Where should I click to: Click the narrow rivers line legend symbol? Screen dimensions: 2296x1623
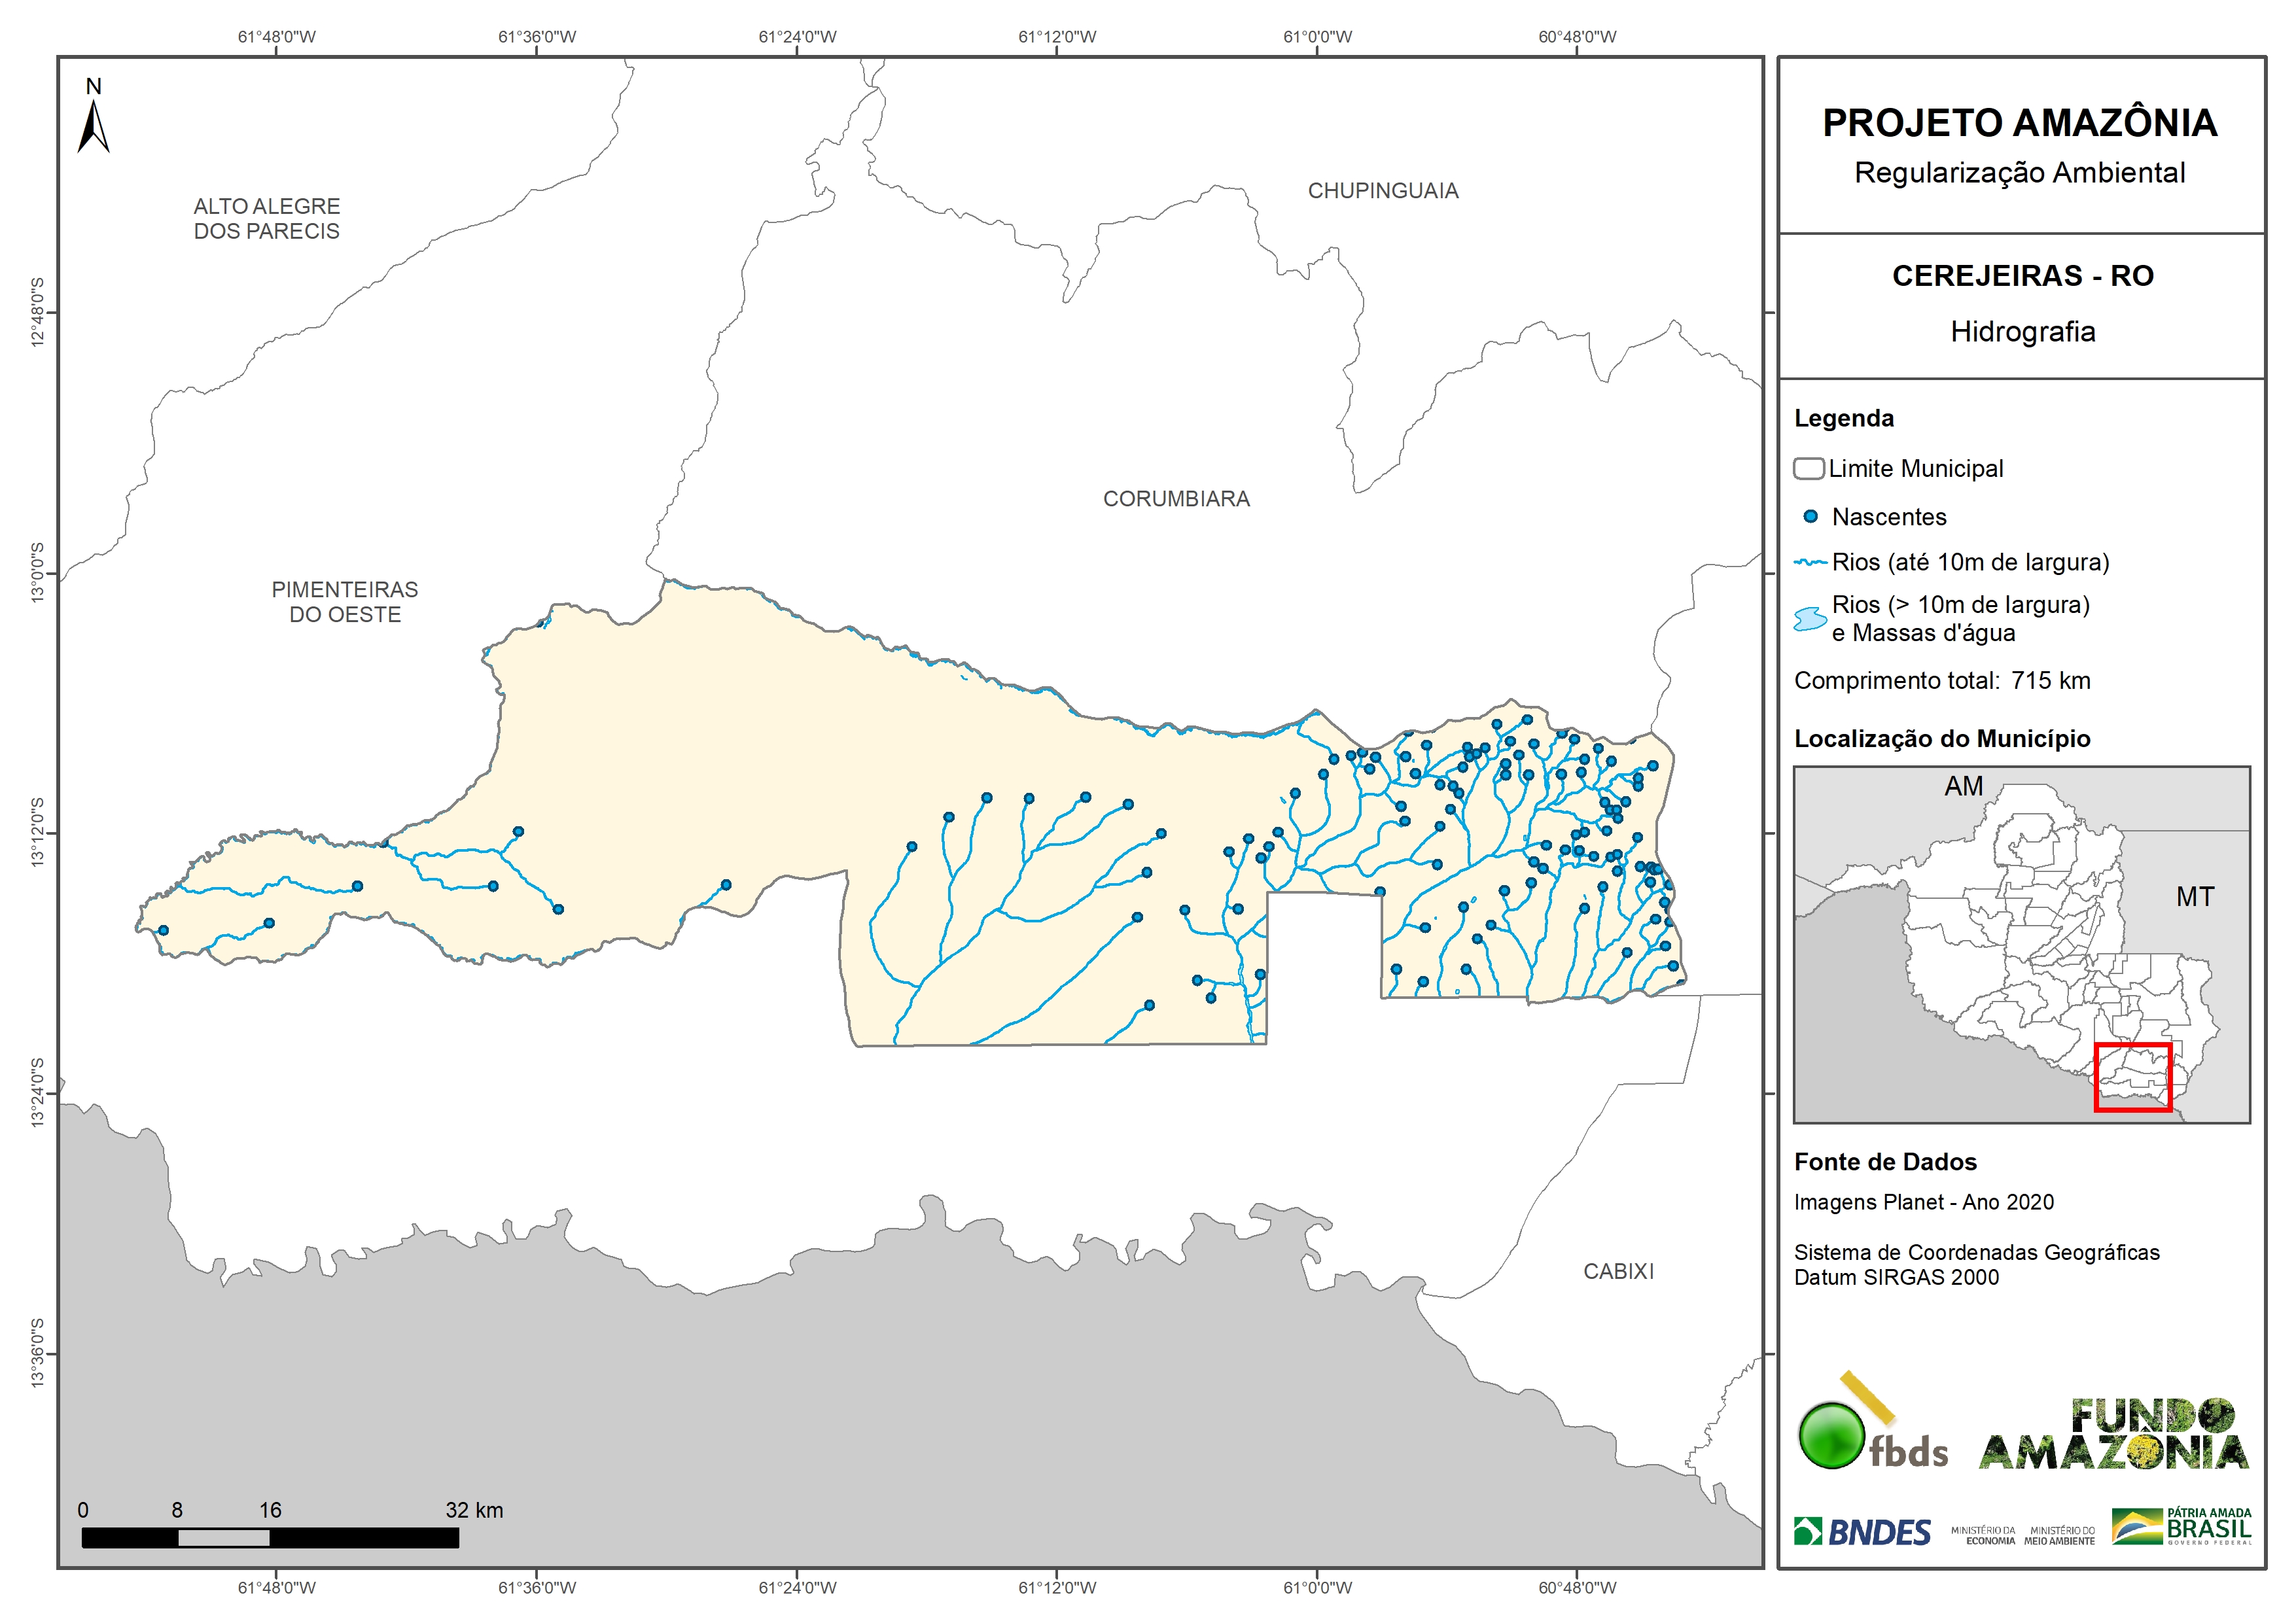[1810, 563]
